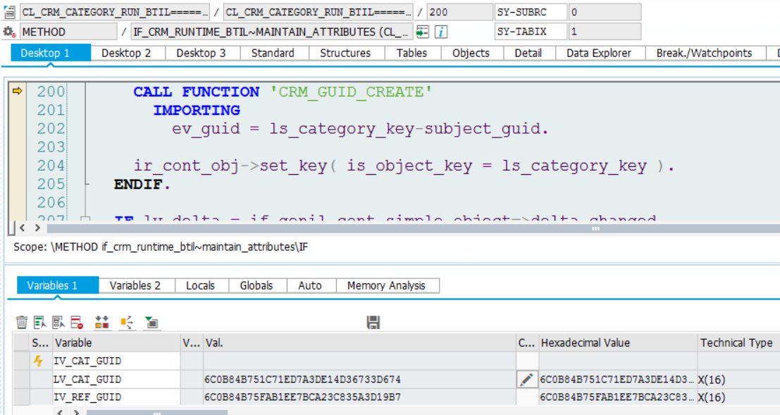Collapse the code fold marker at ENDIF
Image resolution: width=780 pixels, height=415 pixels.
(x=87, y=184)
